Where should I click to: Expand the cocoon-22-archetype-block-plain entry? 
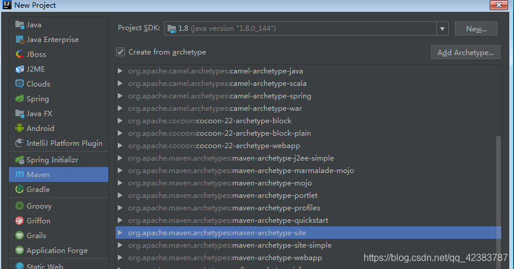pos(120,133)
